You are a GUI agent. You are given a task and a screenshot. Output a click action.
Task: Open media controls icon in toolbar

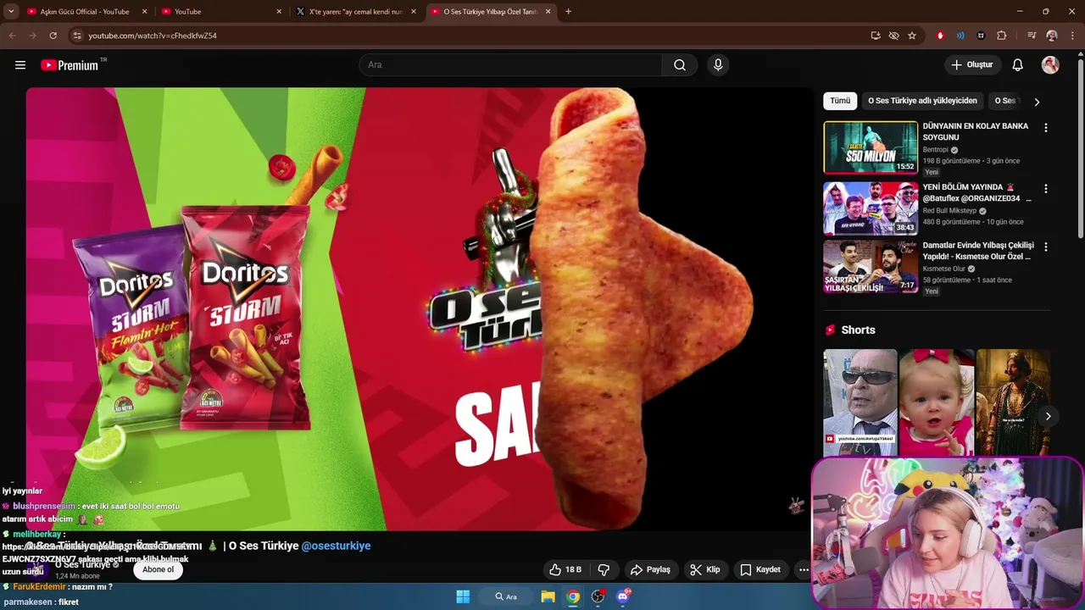coord(1032,36)
